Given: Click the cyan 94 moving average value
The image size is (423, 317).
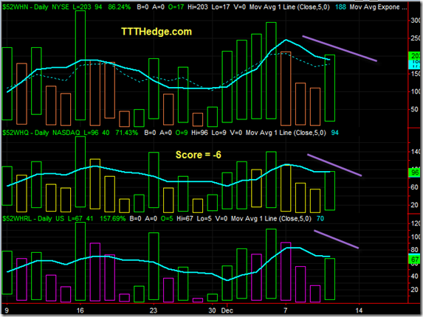Looking at the screenshot, I should (335, 133).
